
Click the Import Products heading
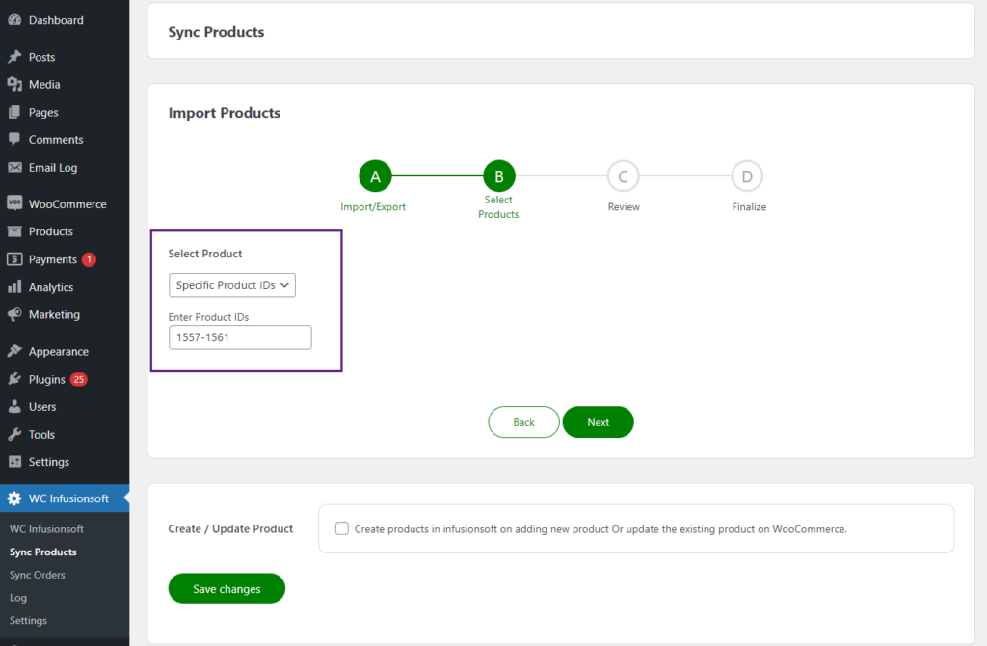pyautogui.click(x=224, y=113)
